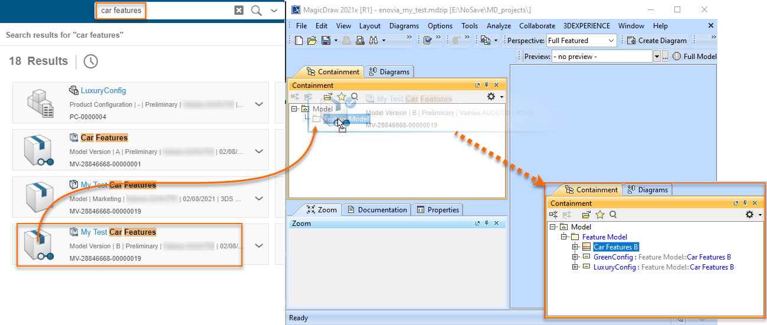Viewport: 767px width, 325px height.
Task: Switch to Diagrams tab in lower-right panel
Action: click(x=647, y=189)
